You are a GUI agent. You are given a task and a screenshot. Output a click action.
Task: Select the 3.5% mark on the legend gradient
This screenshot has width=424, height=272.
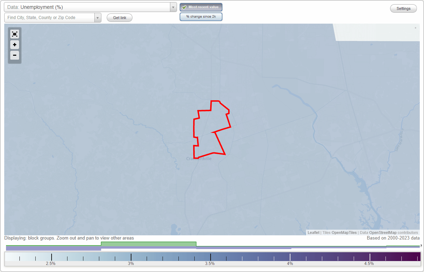(x=211, y=256)
